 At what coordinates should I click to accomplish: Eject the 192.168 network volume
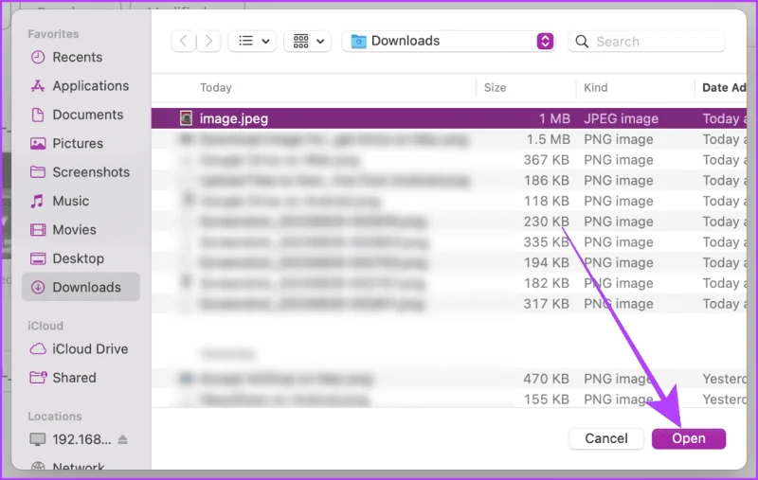point(123,439)
